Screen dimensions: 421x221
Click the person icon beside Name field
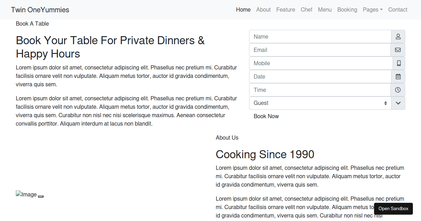(398, 36)
